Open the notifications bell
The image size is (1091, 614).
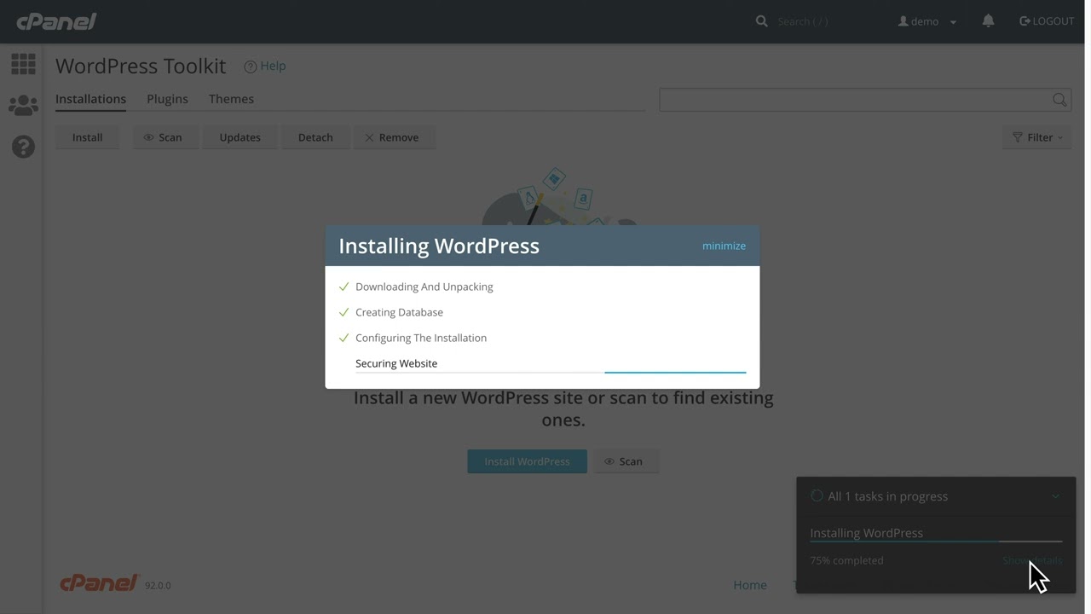tap(988, 21)
